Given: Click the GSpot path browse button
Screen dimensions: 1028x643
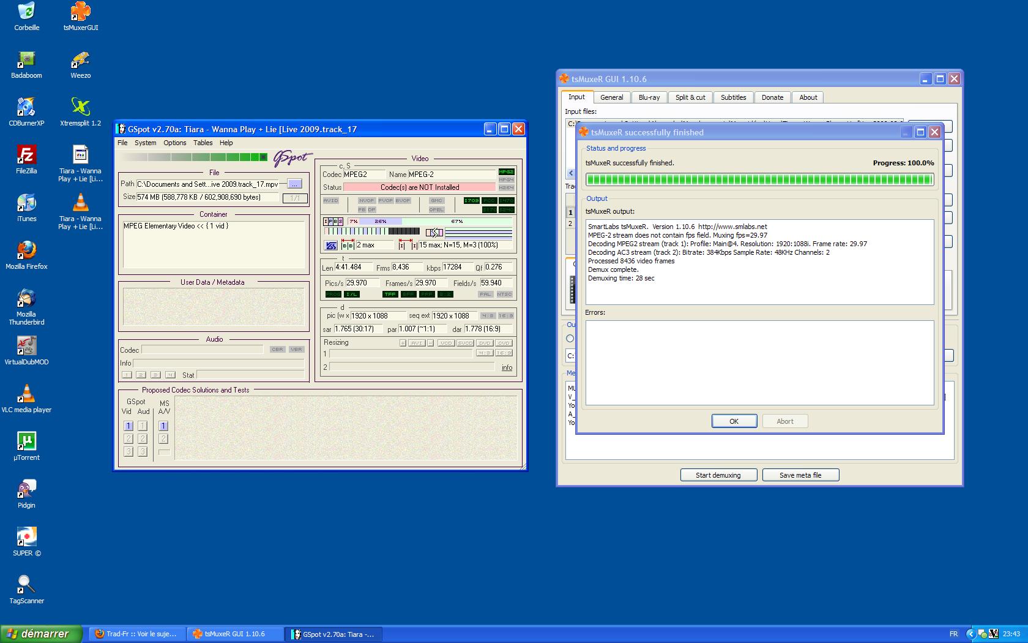Looking at the screenshot, I should pyautogui.click(x=294, y=184).
